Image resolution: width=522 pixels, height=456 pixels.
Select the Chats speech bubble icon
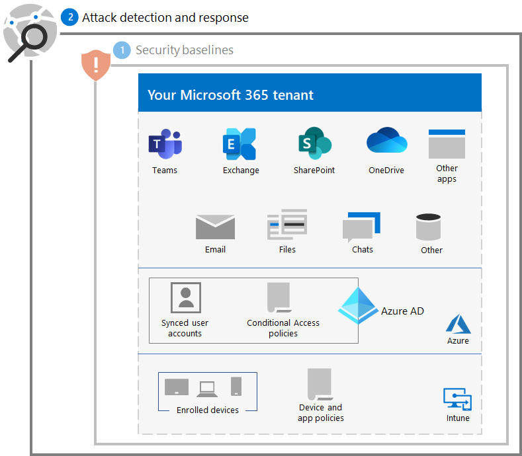361,227
